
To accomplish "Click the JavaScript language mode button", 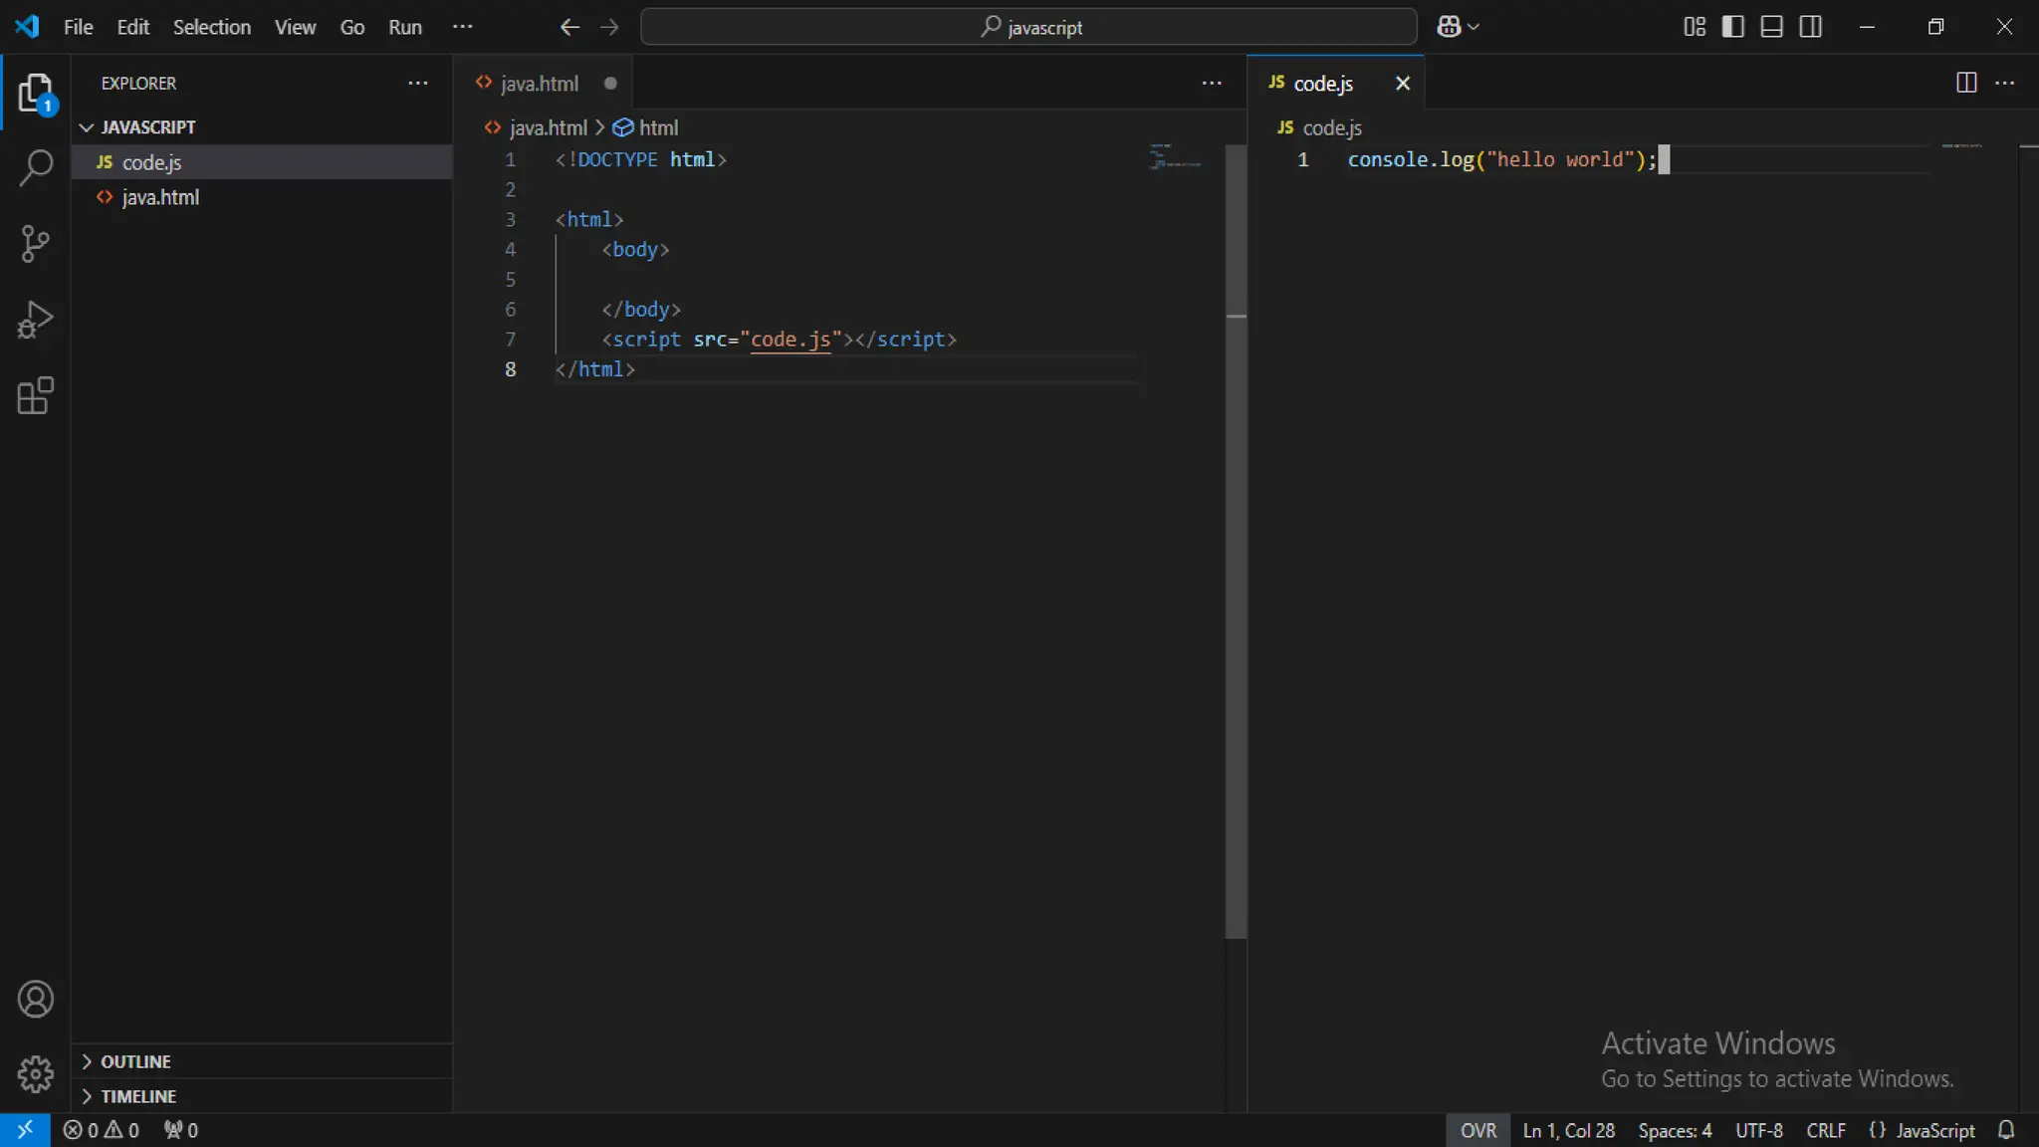I will [1923, 1130].
